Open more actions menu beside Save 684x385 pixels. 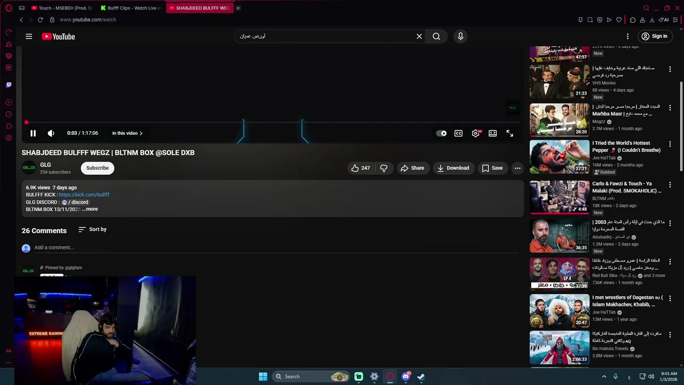click(517, 168)
